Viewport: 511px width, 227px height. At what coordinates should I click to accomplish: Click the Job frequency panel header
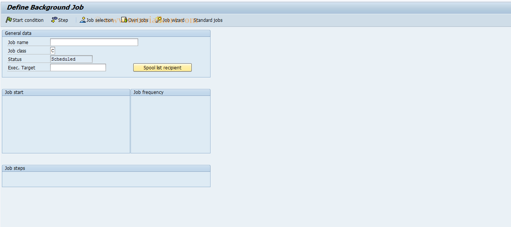click(x=170, y=92)
